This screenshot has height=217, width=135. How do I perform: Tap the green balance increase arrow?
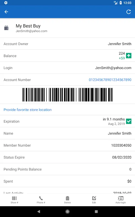click(129, 56)
